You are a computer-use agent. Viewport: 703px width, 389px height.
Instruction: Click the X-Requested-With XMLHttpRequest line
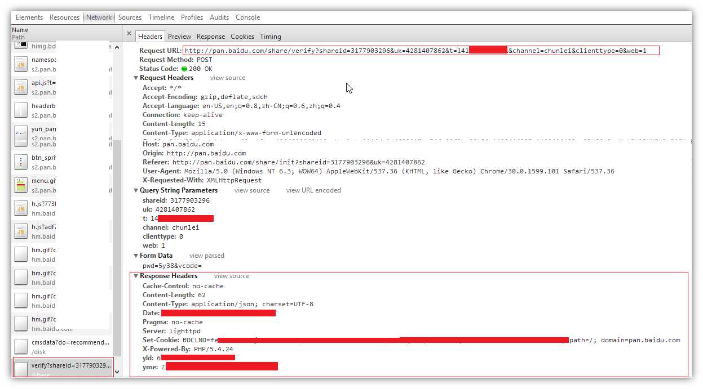[x=202, y=180]
